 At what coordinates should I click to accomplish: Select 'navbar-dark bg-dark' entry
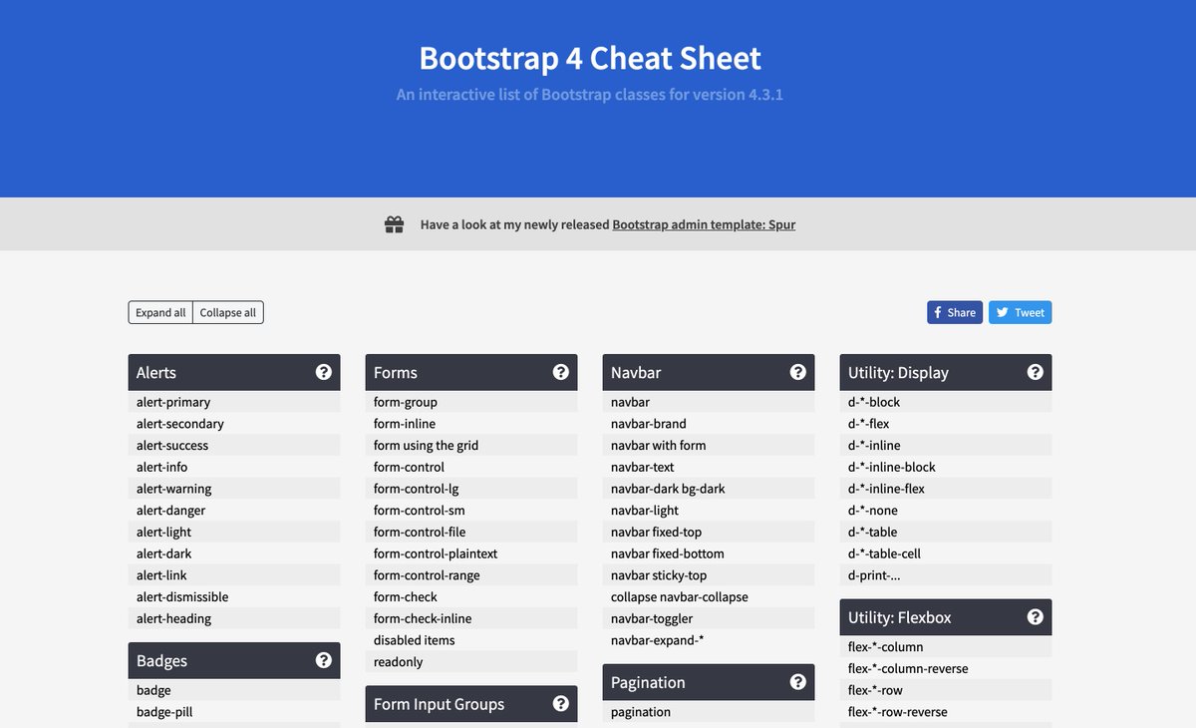click(x=709, y=489)
